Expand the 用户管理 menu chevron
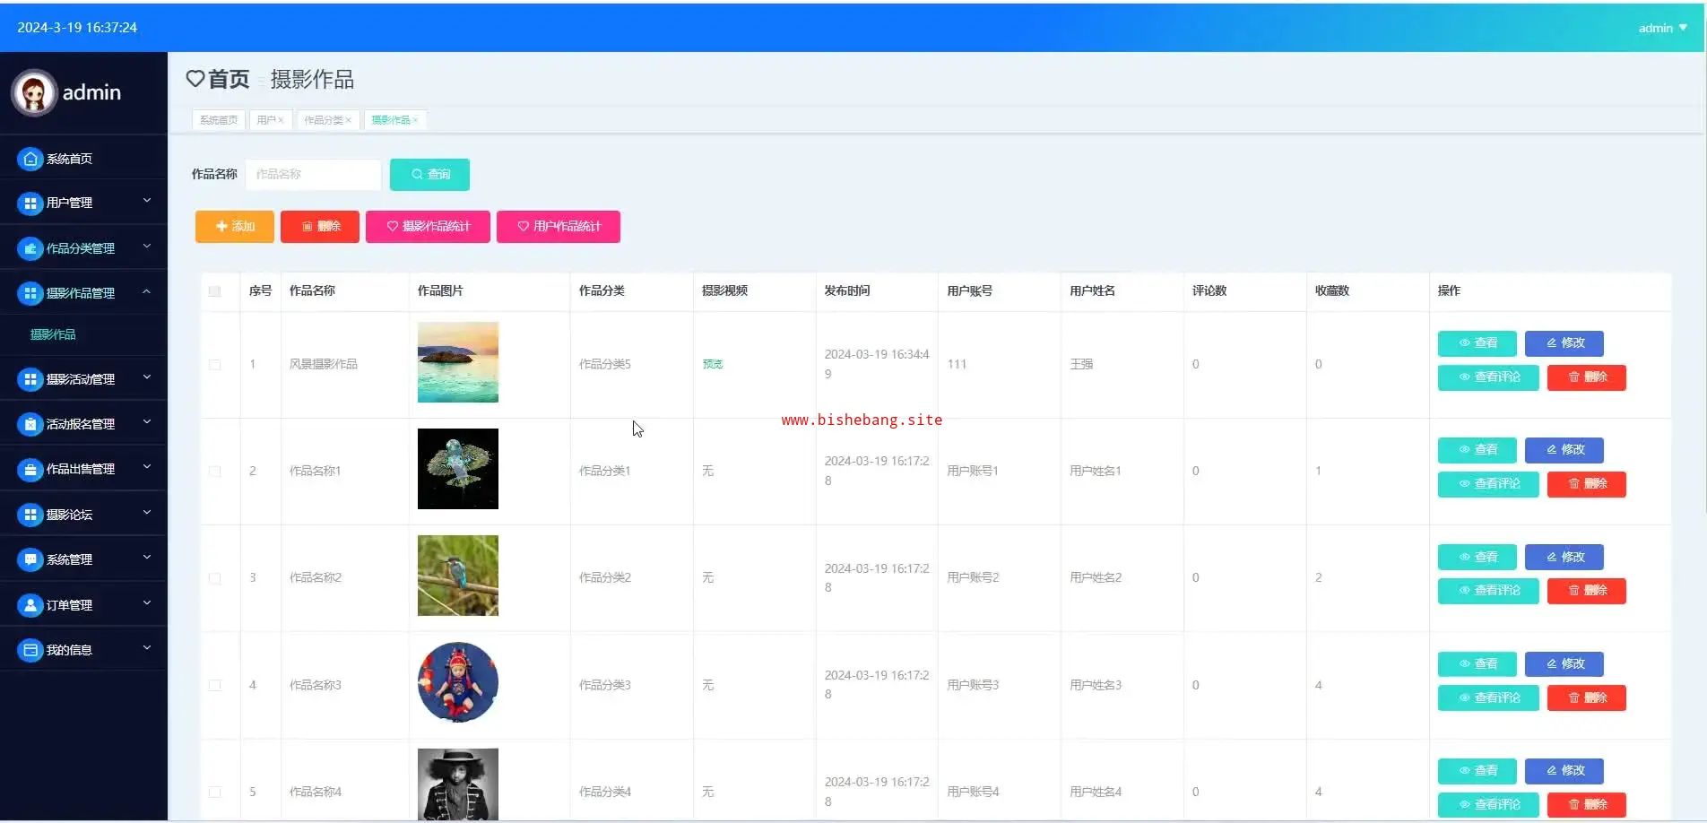 [147, 202]
